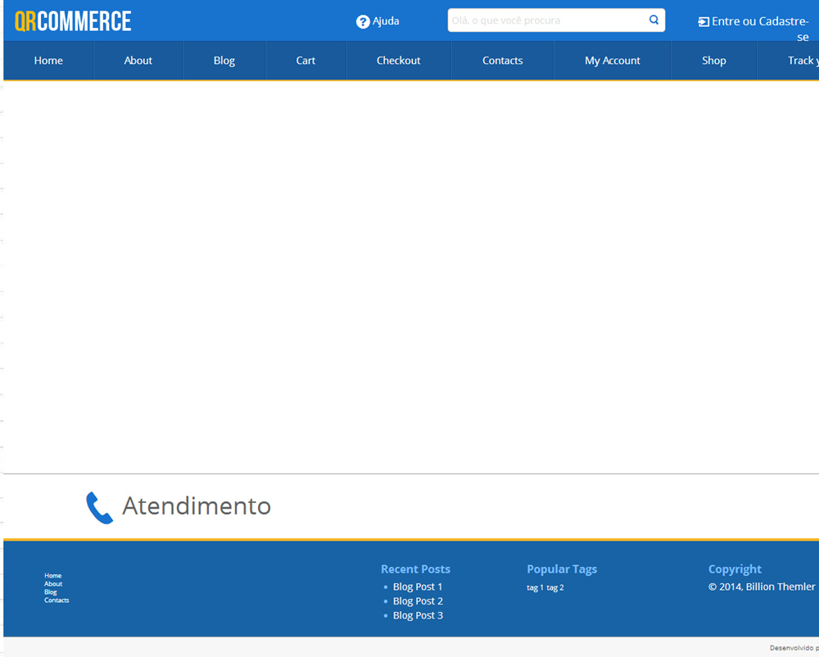
Task: Click the blue phone icon near Atendimento
Action: click(99, 508)
